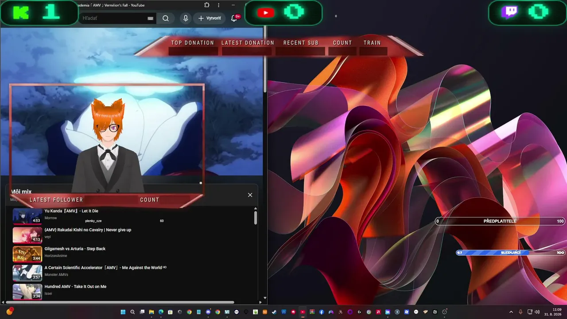Viewport: 567px width, 319px height.
Task: Click the Vytvoriť button
Action: click(210, 18)
